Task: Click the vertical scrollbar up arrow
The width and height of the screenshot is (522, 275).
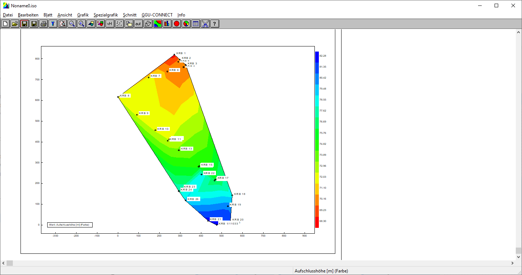Action: (518, 33)
